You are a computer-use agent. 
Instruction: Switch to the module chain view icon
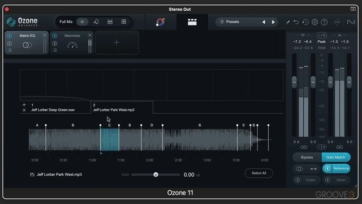(192, 22)
